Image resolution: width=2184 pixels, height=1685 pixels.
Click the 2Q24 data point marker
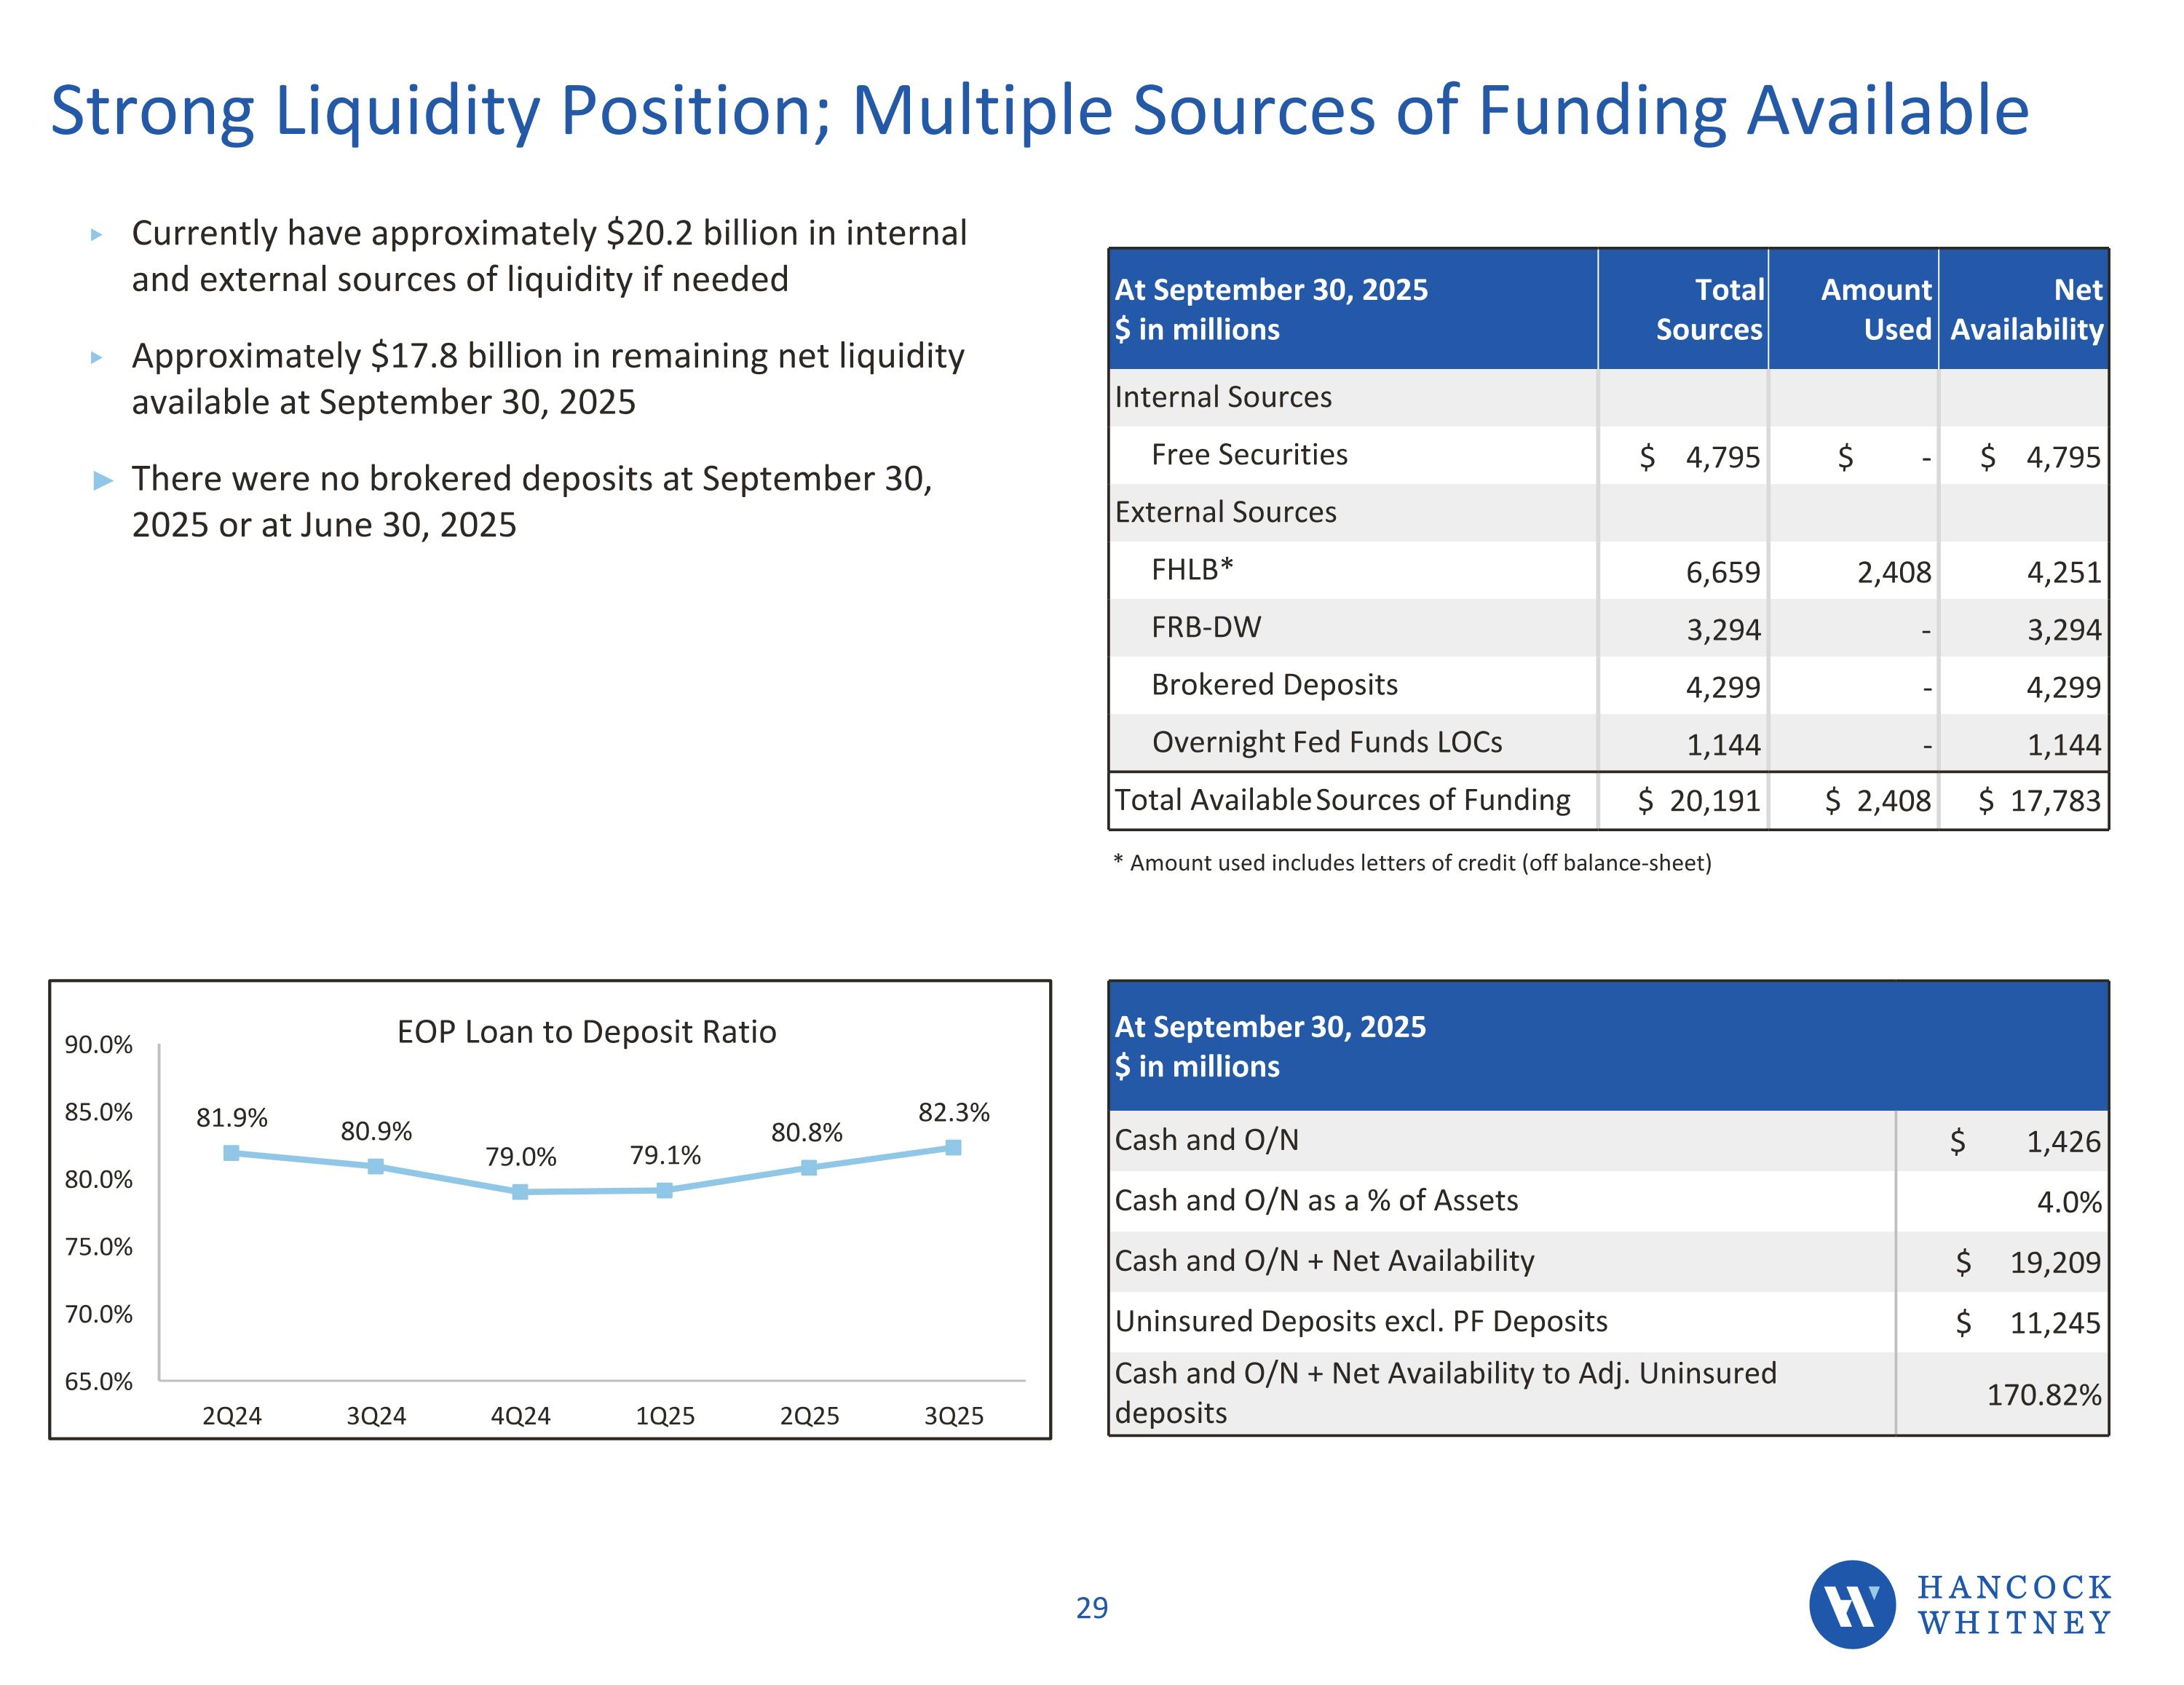(x=231, y=1153)
